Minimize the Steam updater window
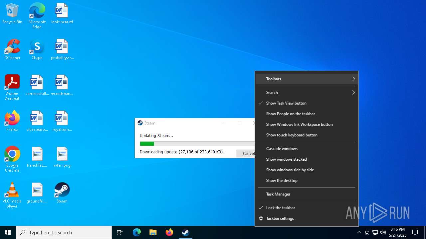This screenshot has width=426, height=239. 224,123
